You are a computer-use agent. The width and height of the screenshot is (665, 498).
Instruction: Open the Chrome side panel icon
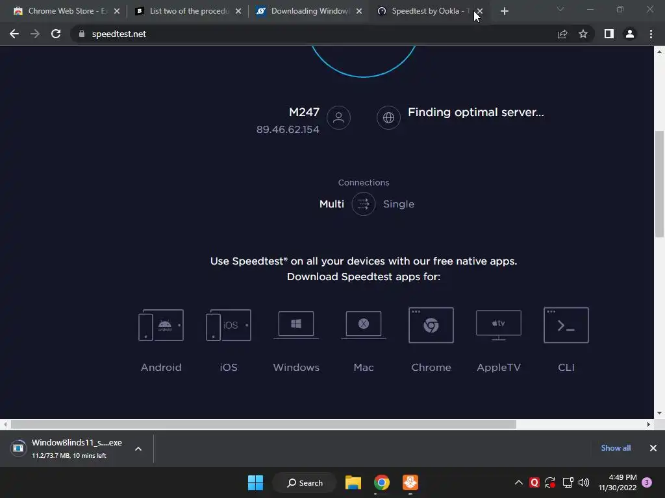609,34
